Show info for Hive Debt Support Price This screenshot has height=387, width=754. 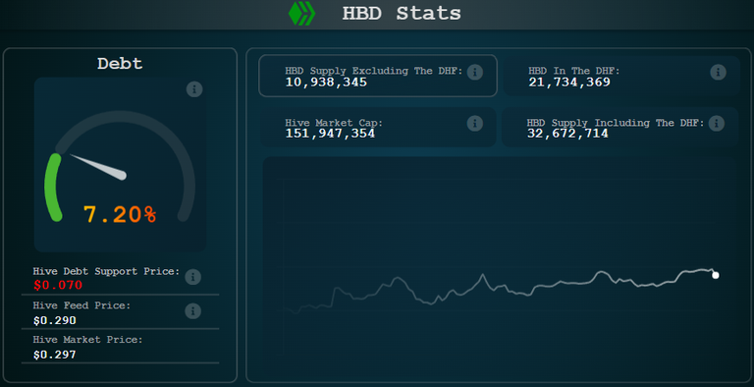pyautogui.click(x=192, y=277)
